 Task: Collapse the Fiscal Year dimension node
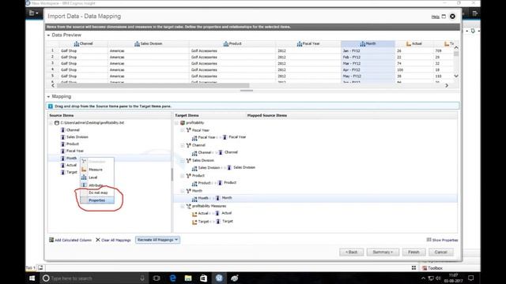[183, 130]
